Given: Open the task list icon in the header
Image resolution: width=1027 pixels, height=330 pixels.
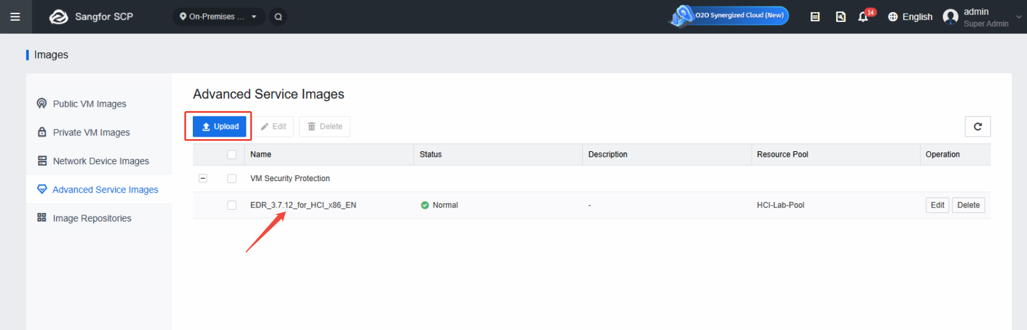Looking at the screenshot, I should pyautogui.click(x=815, y=16).
